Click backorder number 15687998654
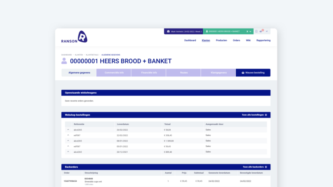This screenshot has height=187, width=333. tap(70, 181)
